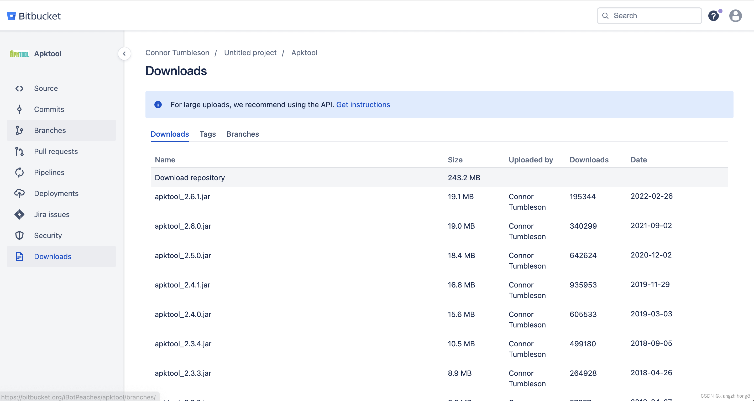Image resolution: width=754 pixels, height=401 pixels.
Task: Click the Source code icon in sidebar
Action: click(x=19, y=89)
